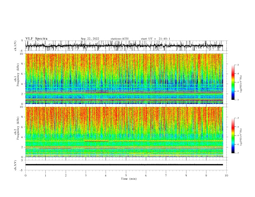
Task: Click the "-5" volt tick of ch.3(V) axis
Action: (x=21, y=170)
